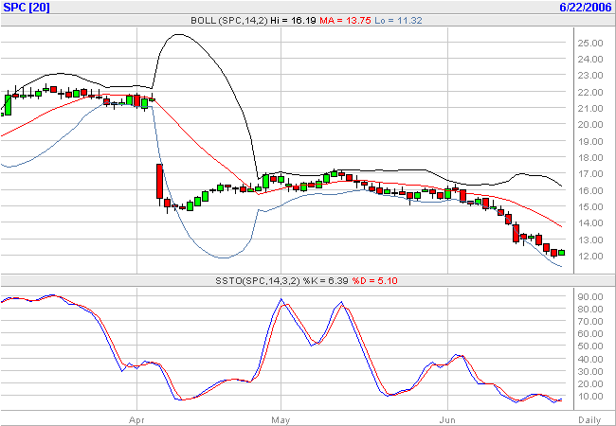This screenshot has width=616, height=426.
Task: Click the 23.00 price axis label
Action: tap(590, 76)
